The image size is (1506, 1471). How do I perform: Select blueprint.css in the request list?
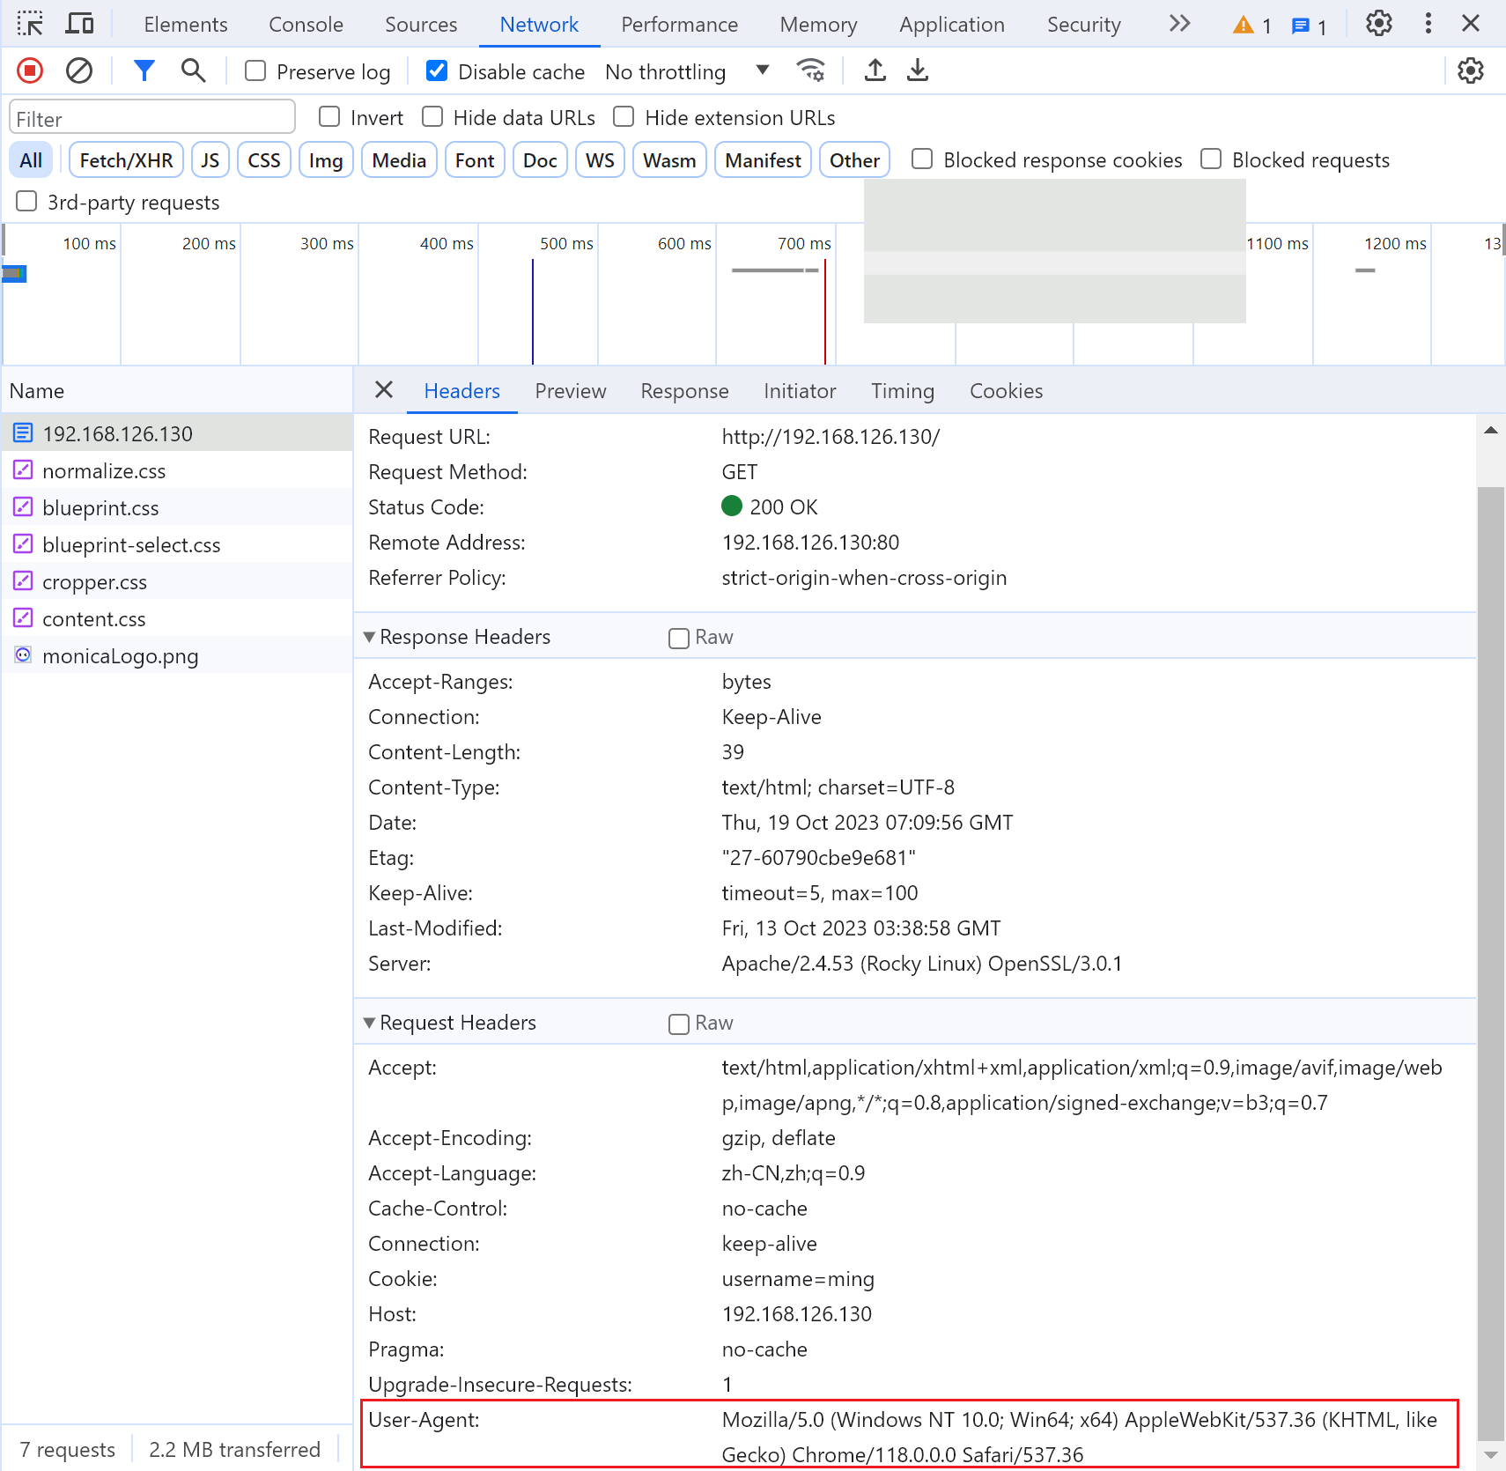point(100,508)
